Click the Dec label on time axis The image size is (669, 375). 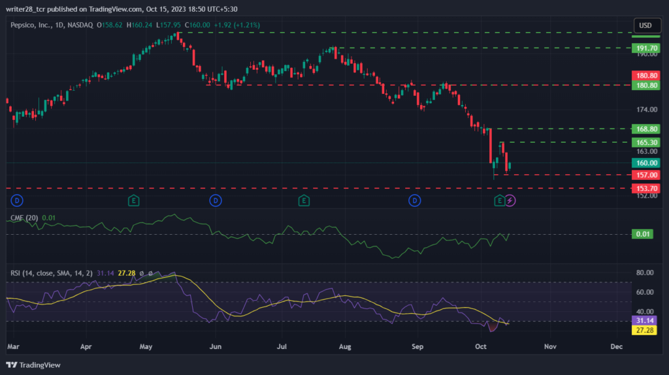[x=617, y=346]
